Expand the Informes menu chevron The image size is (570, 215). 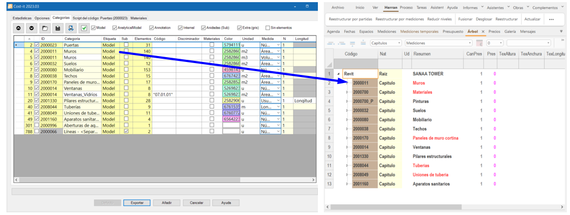pyautogui.click(x=482, y=7)
